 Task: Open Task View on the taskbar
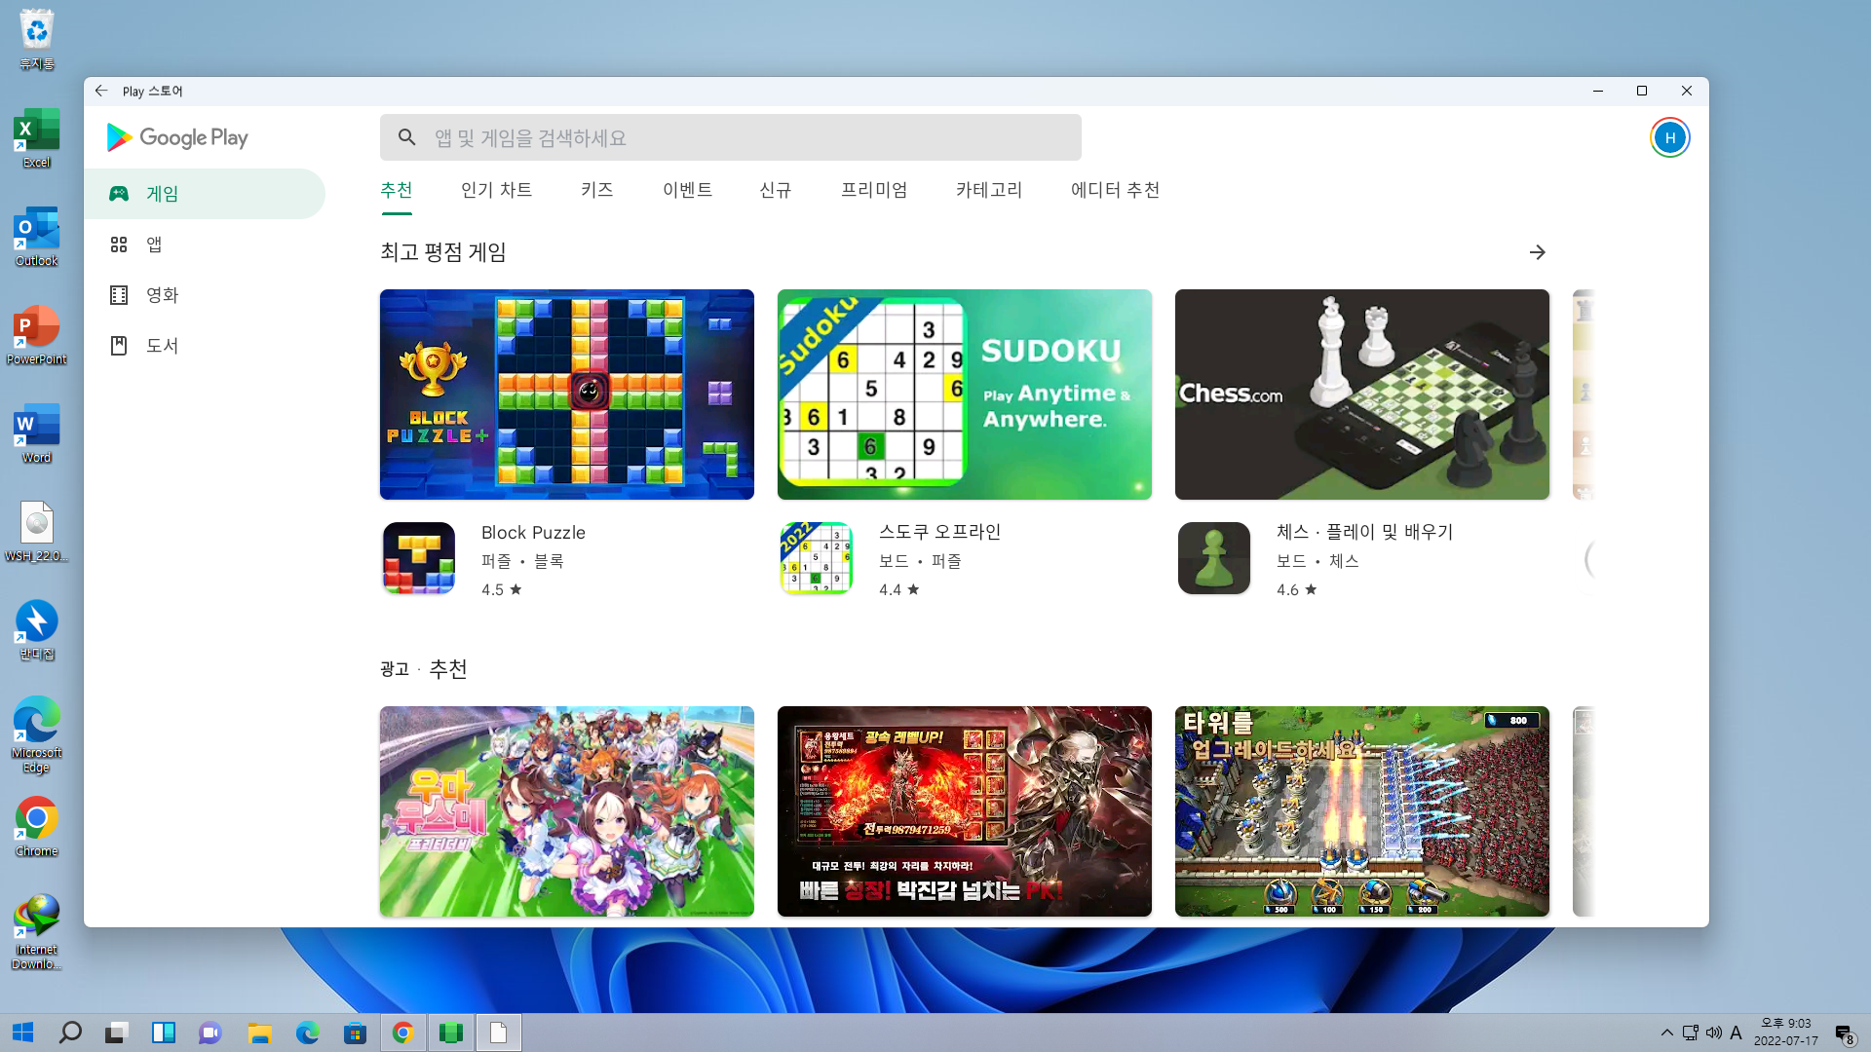point(117,1033)
